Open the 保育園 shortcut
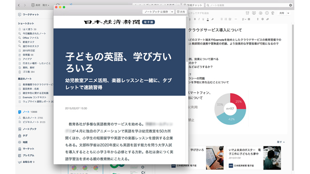 (x=26, y=55)
